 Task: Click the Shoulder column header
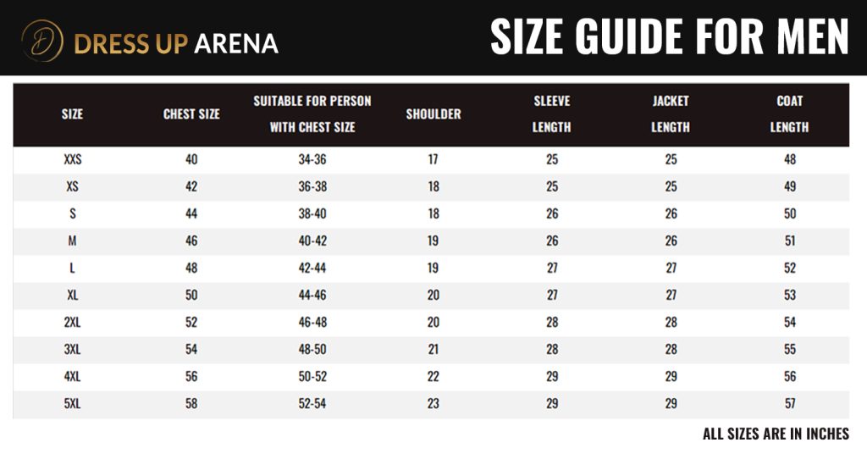[433, 114]
